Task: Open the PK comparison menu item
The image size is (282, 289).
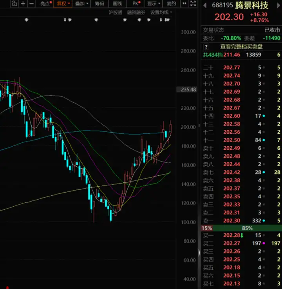Action: point(136,4)
